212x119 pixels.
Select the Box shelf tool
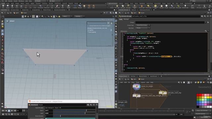[3, 6]
